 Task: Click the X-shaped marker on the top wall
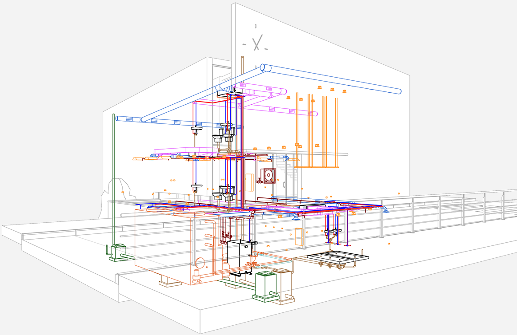pos(256,43)
